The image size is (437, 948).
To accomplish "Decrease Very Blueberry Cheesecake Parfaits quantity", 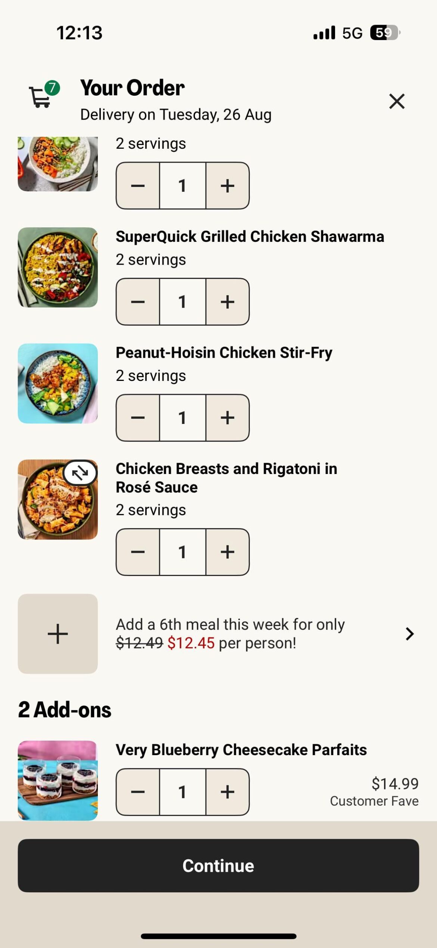I will 138,792.
